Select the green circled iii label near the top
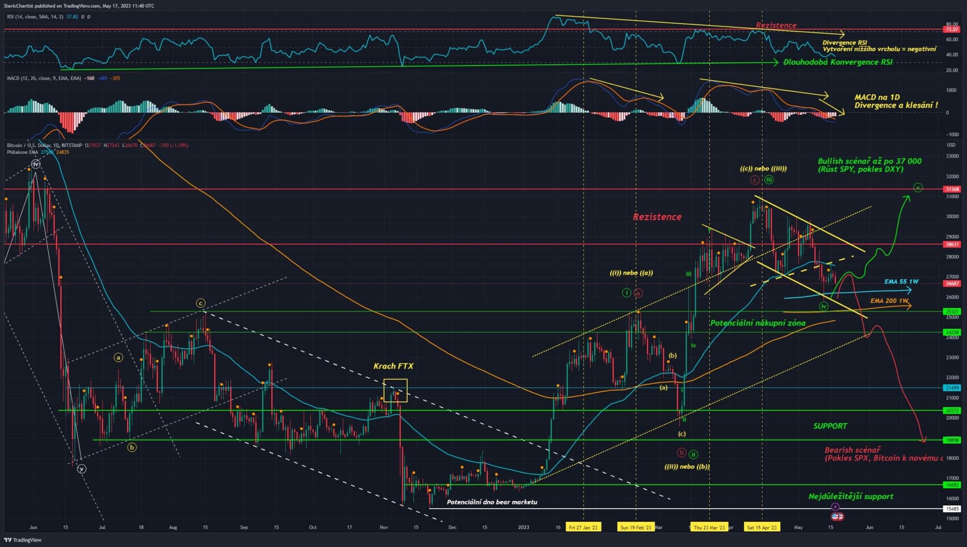This screenshot has height=547, width=967. (x=769, y=180)
